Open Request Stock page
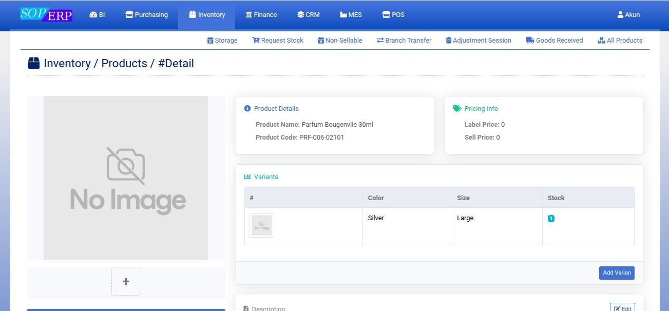669x311 pixels. (278, 40)
